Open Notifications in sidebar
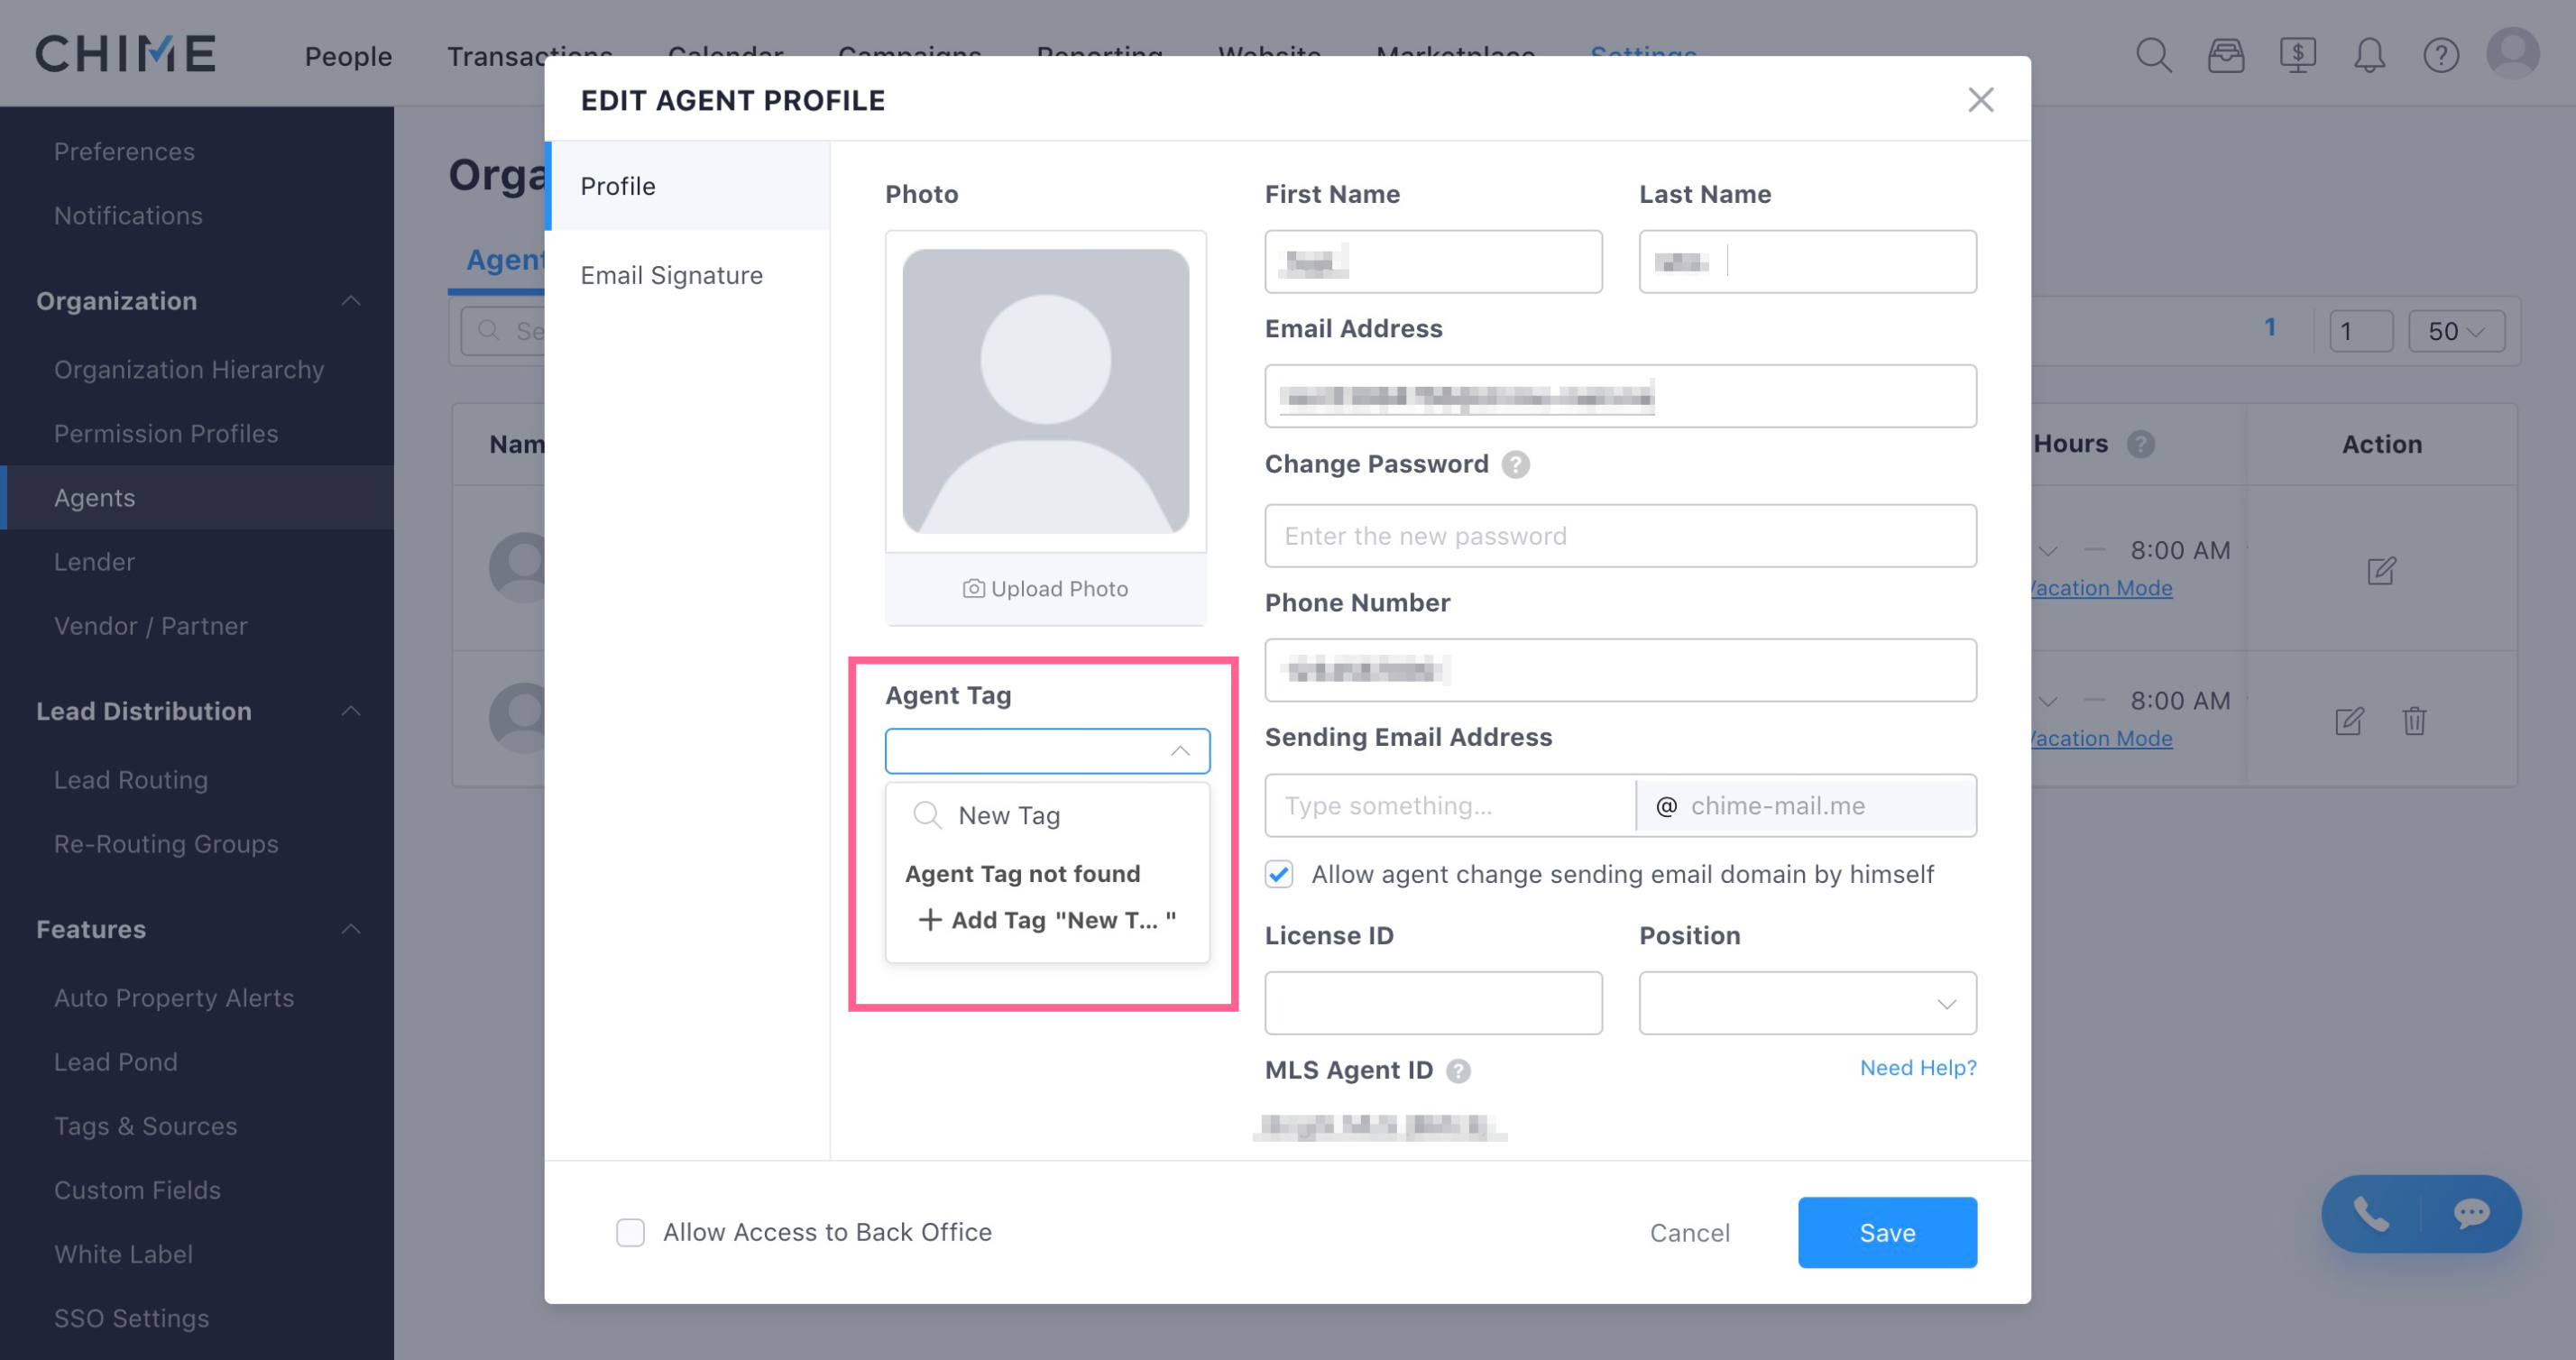The image size is (2576, 1360). (x=128, y=215)
